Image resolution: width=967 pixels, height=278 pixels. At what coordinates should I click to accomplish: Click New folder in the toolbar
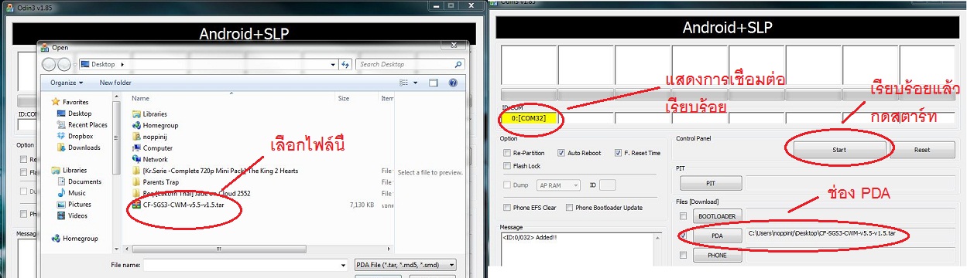point(115,83)
